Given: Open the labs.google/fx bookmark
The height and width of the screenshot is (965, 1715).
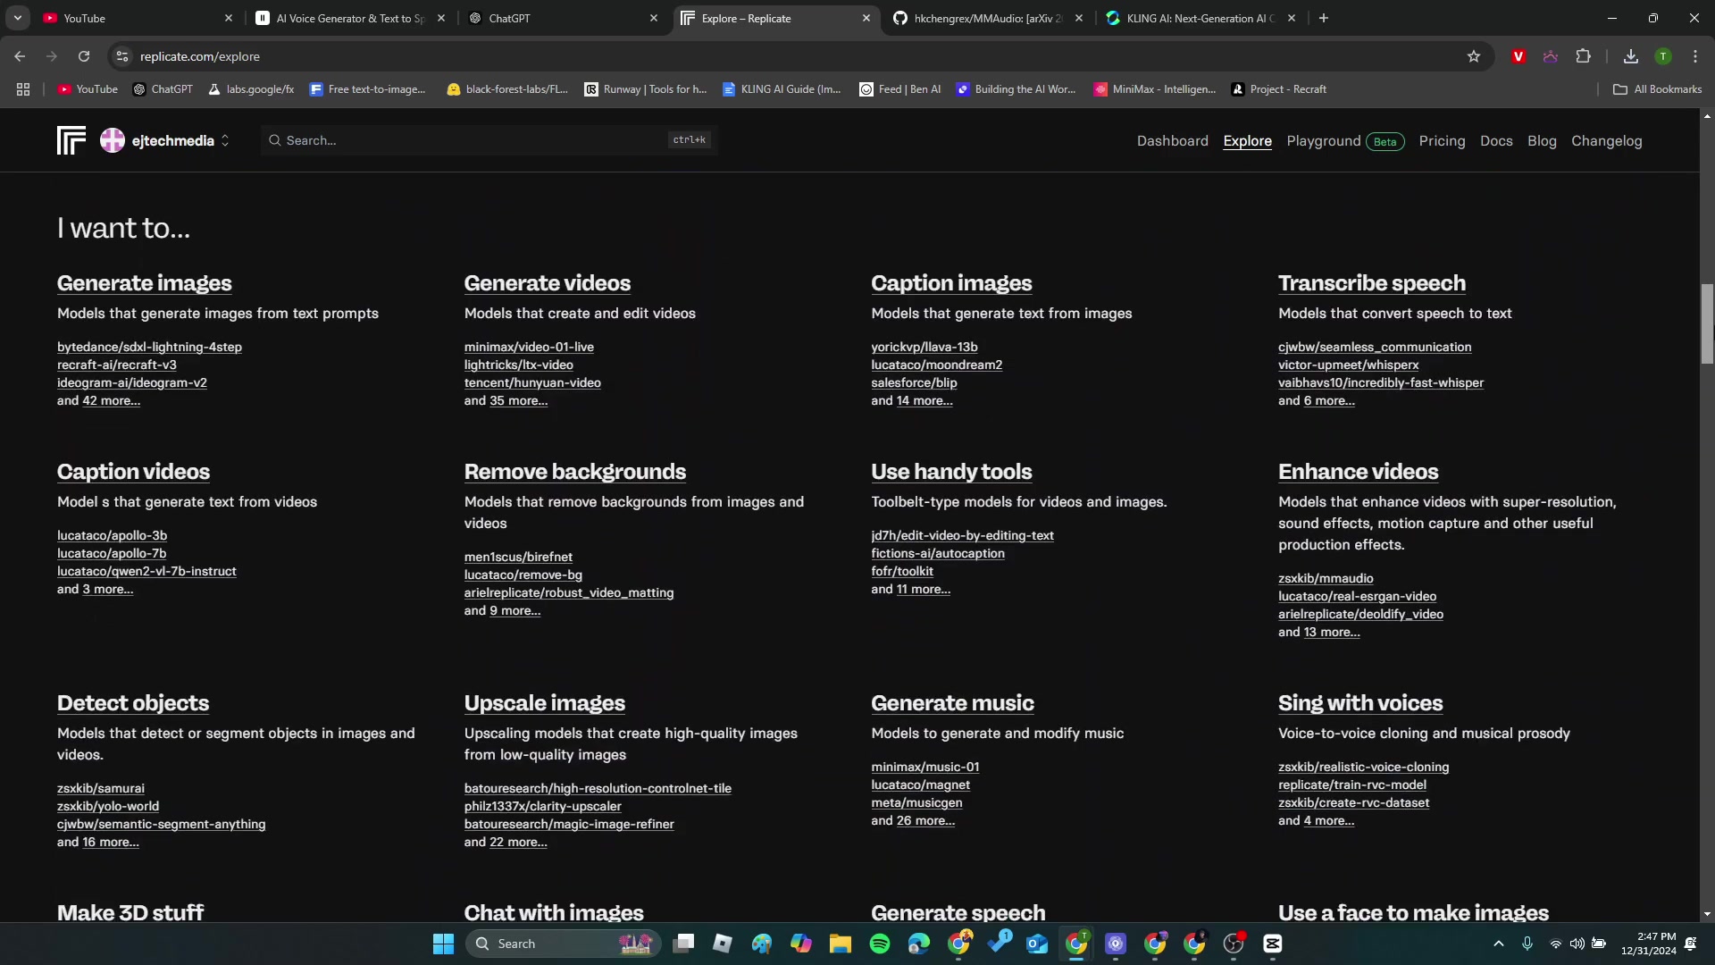Looking at the screenshot, I should [x=251, y=89].
